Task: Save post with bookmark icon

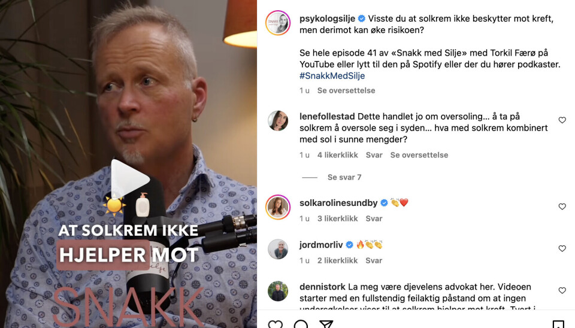Action: pos(558,324)
